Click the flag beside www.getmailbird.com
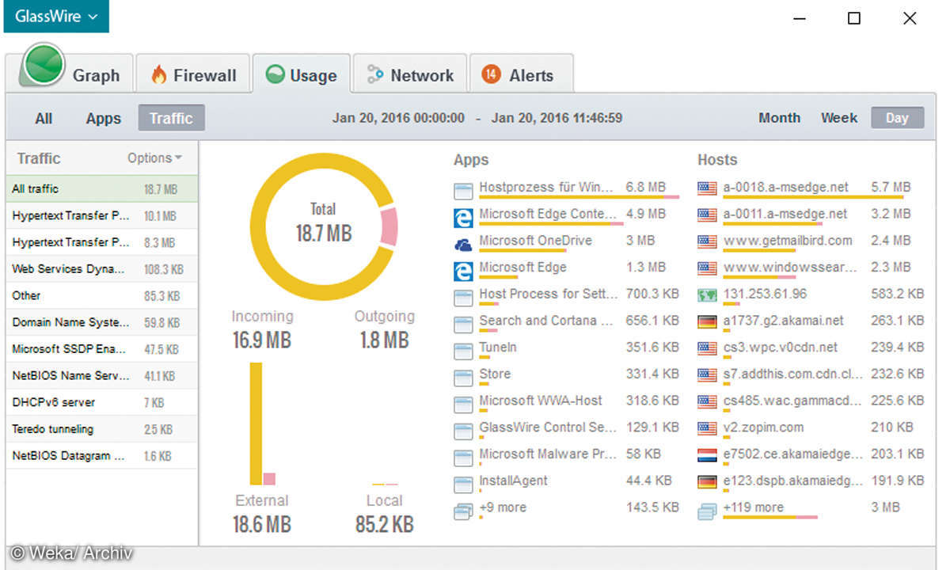The width and height of the screenshot is (950, 570). click(707, 241)
